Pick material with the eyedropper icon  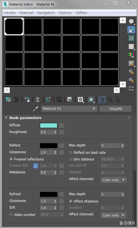pos(36,109)
